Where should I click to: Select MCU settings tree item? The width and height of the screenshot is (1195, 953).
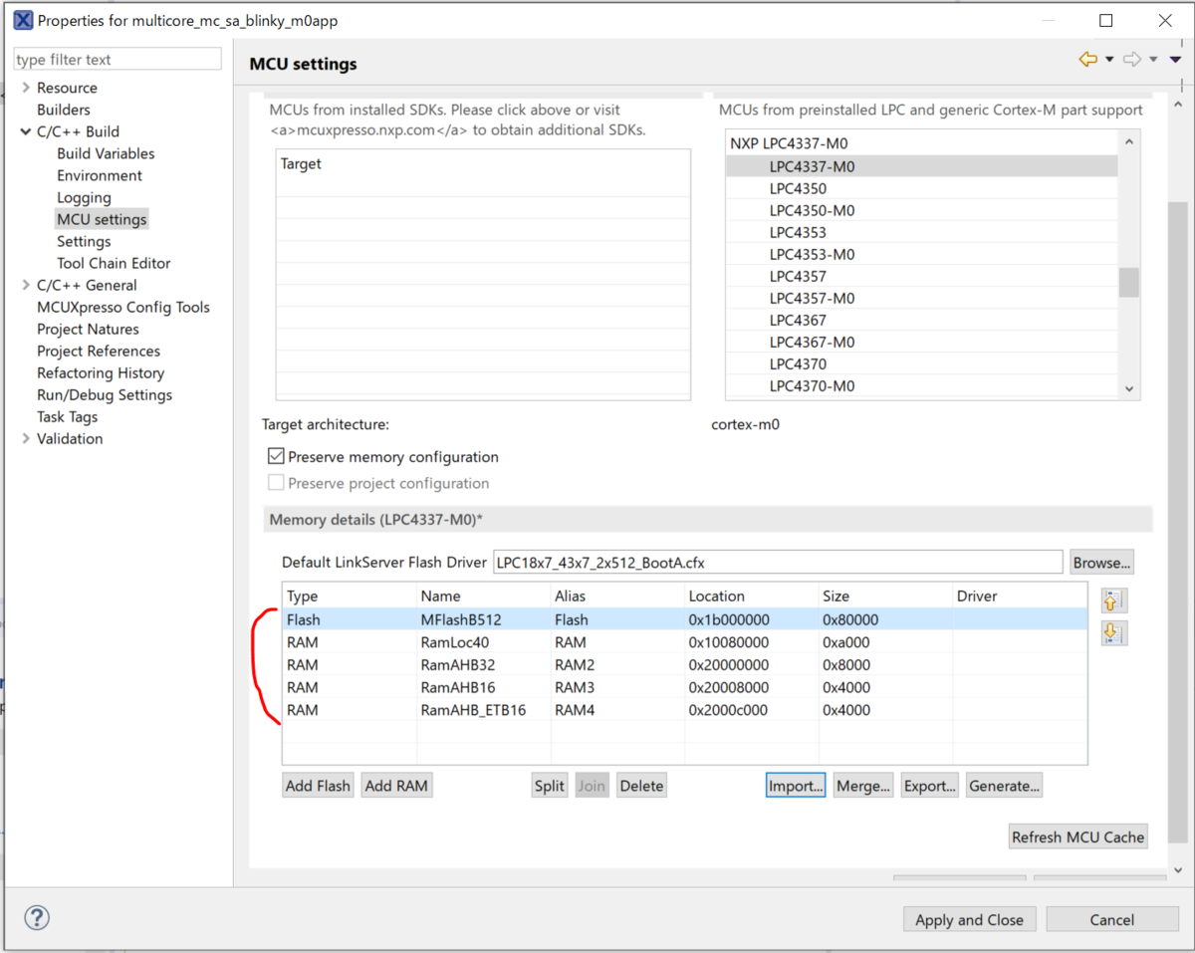pyautogui.click(x=102, y=219)
